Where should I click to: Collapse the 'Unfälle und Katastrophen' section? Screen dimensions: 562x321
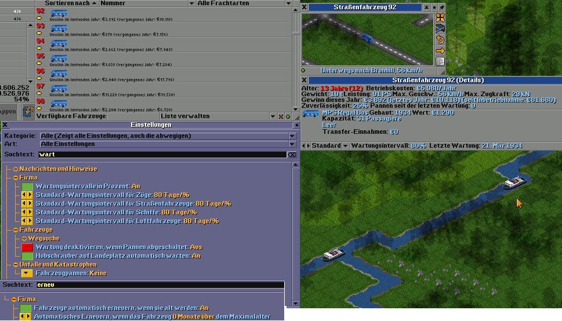[16, 265]
